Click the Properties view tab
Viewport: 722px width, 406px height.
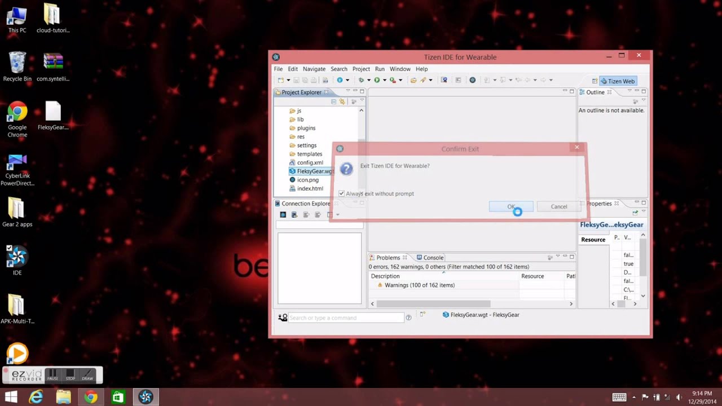[598, 204]
